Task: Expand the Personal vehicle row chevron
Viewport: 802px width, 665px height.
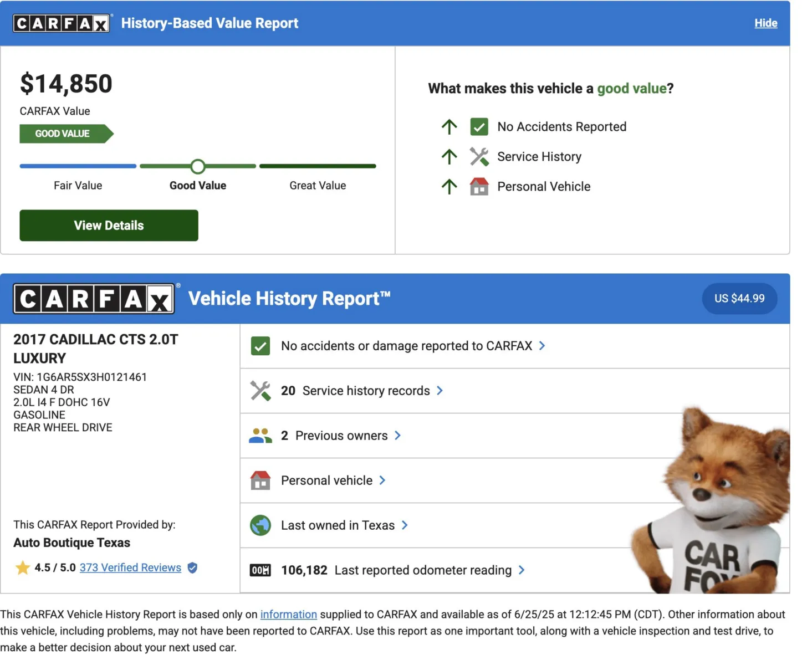Action: [382, 481]
